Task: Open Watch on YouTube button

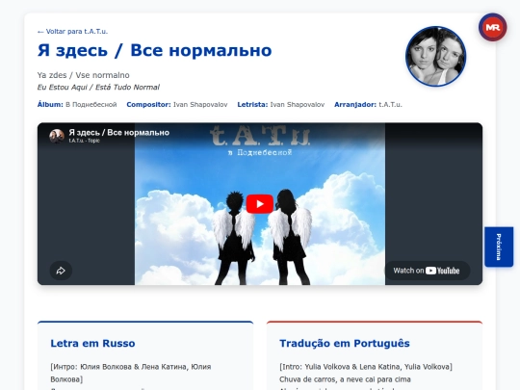Action: tap(427, 271)
